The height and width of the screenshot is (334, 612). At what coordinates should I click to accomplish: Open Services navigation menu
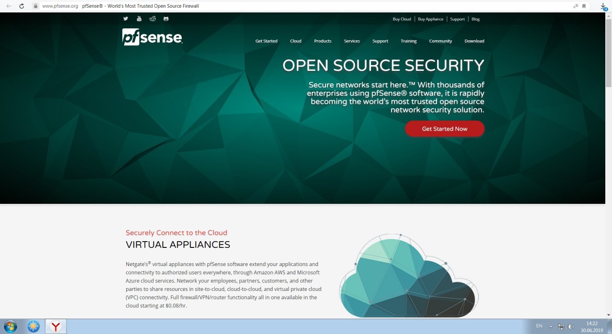pos(352,41)
